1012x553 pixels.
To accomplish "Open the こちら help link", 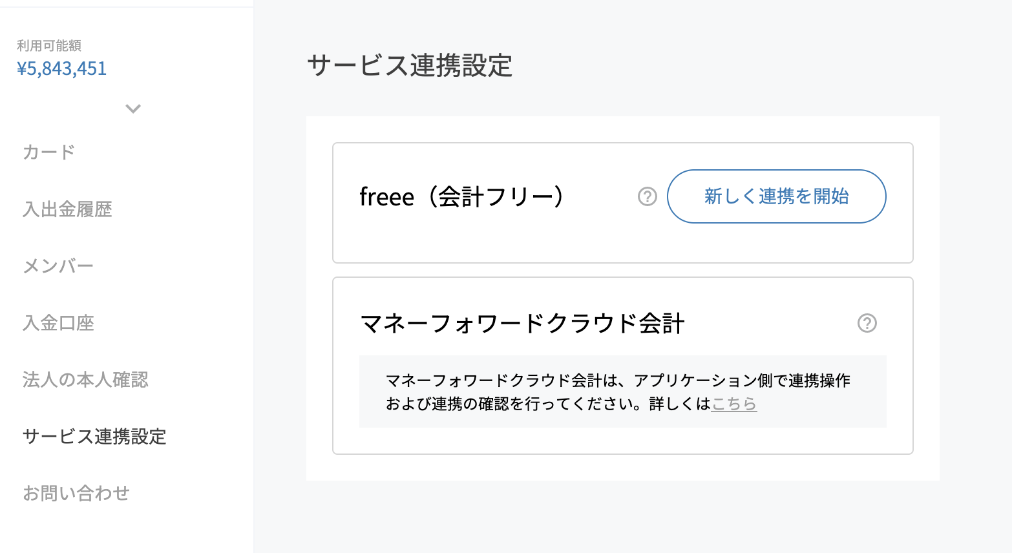I will coord(733,404).
